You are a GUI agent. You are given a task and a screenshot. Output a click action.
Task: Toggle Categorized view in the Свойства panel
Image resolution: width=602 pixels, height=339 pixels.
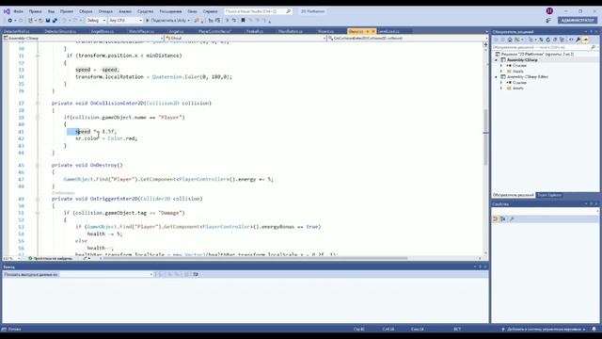click(496, 218)
